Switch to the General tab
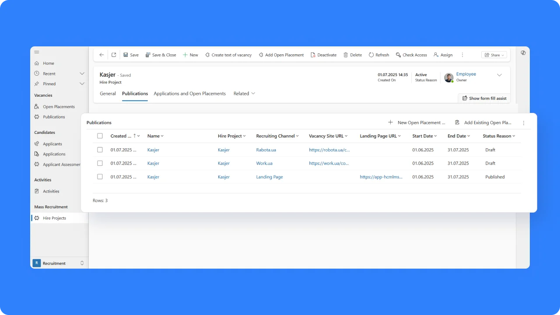Viewport: 560px width, 315px height. point(108,94)
